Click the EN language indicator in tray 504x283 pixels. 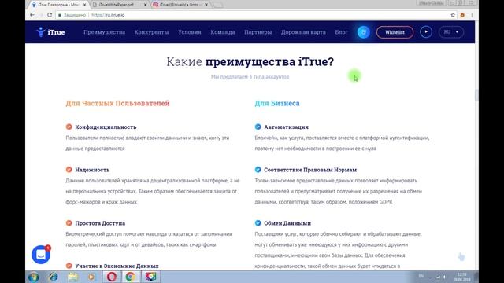(x=421, y=276)
